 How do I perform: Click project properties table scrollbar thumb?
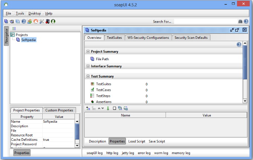(x=77, y=132)
